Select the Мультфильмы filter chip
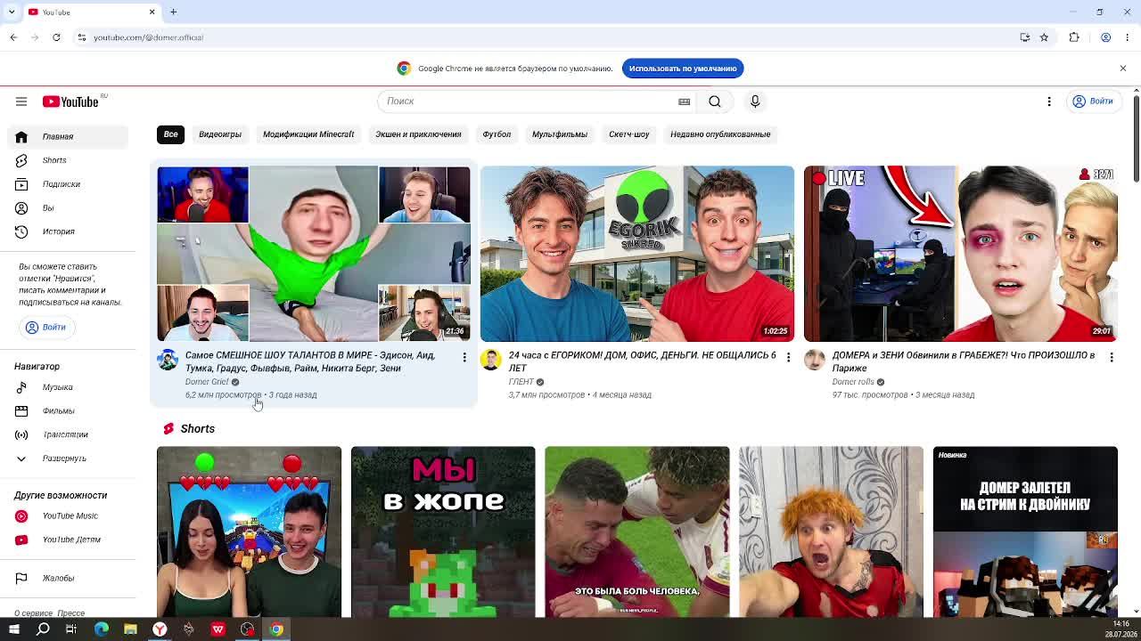 (x=560, y=134)
